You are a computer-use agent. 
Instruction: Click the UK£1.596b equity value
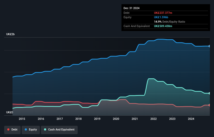(161, 17)
